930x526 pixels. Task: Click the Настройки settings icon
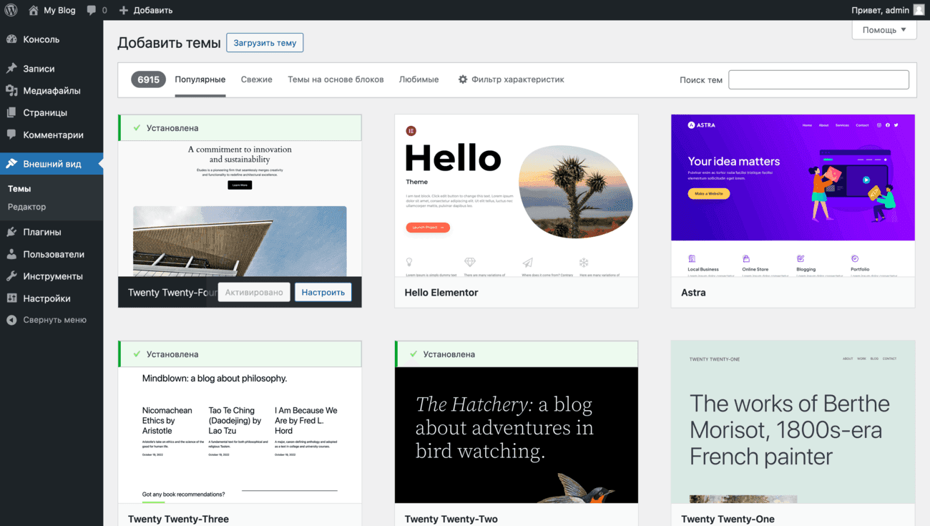[x=11, y=298]
